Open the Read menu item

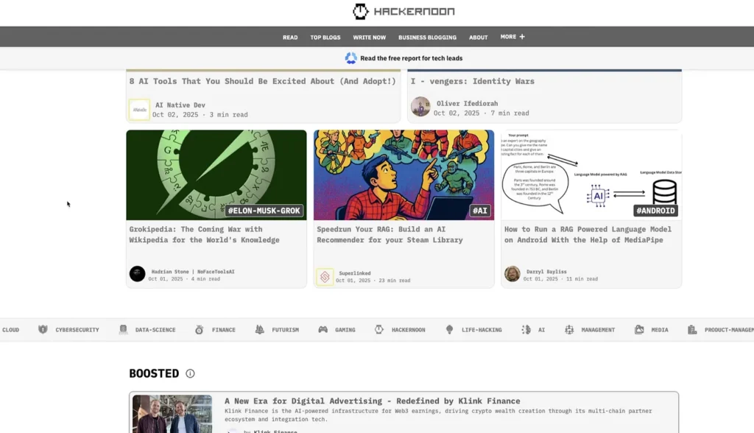coord(290,38)
